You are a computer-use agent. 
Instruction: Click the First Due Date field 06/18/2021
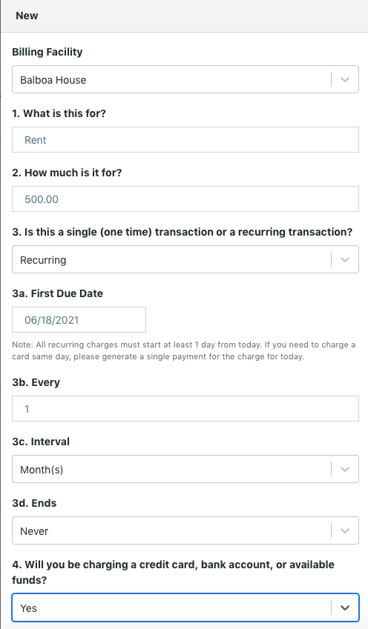pyautogui.click(x=79, y=320)
